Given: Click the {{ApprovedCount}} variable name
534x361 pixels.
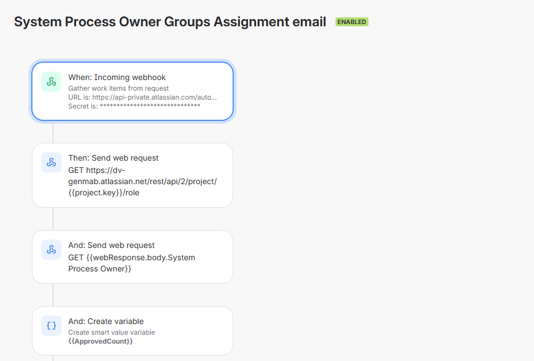Looking at the screenshot, I should tap(101, 341).
